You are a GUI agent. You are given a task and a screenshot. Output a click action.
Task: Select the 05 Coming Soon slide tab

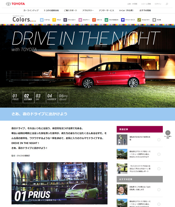(63, 98)
